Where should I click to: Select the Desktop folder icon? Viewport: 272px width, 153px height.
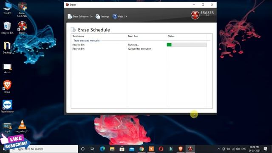7,48
